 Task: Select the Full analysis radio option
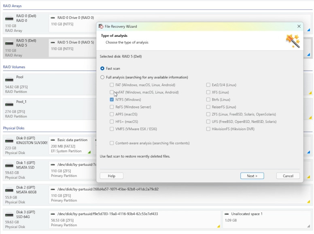tap(102, 77)
